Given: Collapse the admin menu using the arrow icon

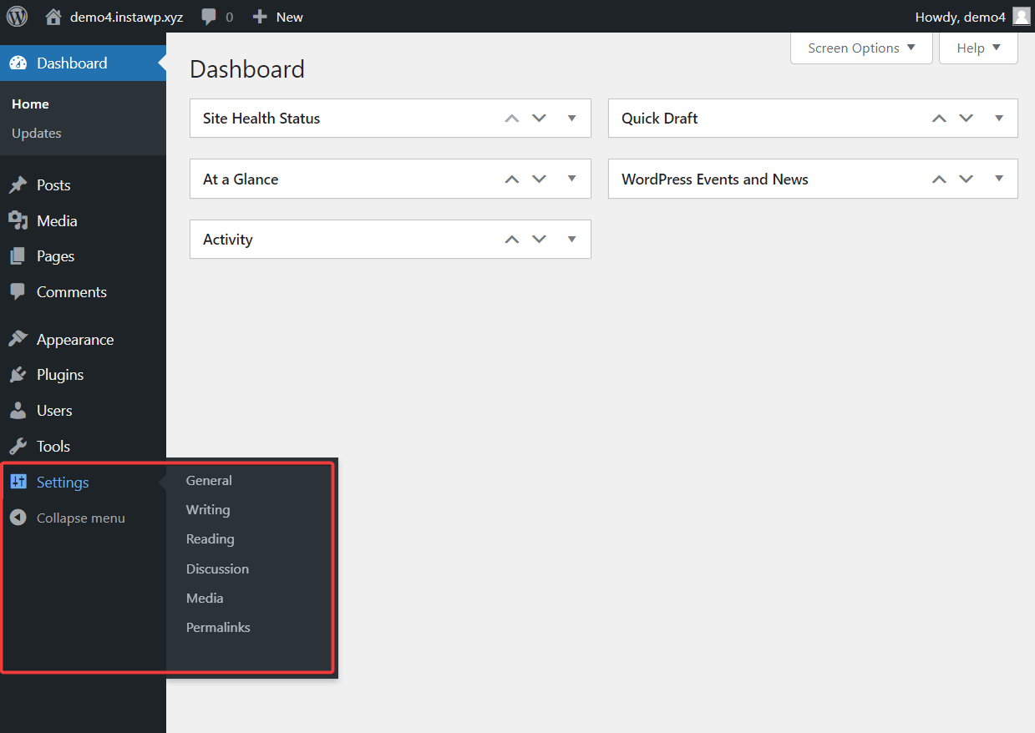Looking at the screenshot, I should point(18,518).
